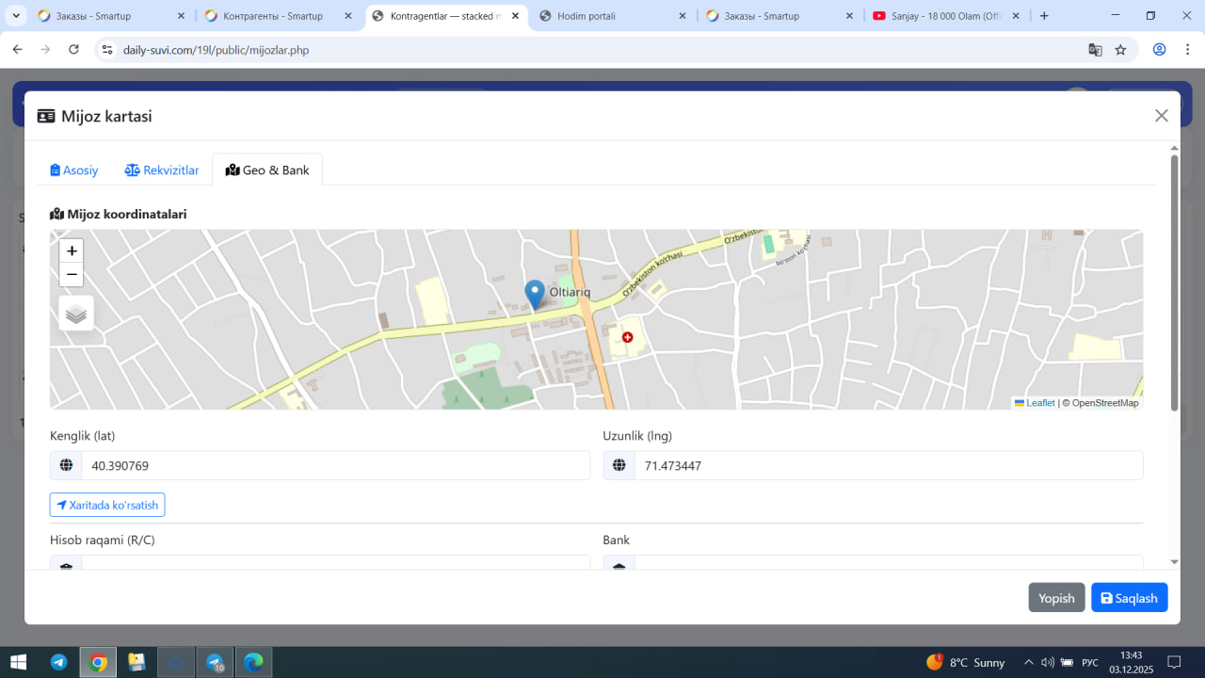The width and height of the screenshot is (1205, 678).
Task: Reload the page
Action: coord(74,50)
